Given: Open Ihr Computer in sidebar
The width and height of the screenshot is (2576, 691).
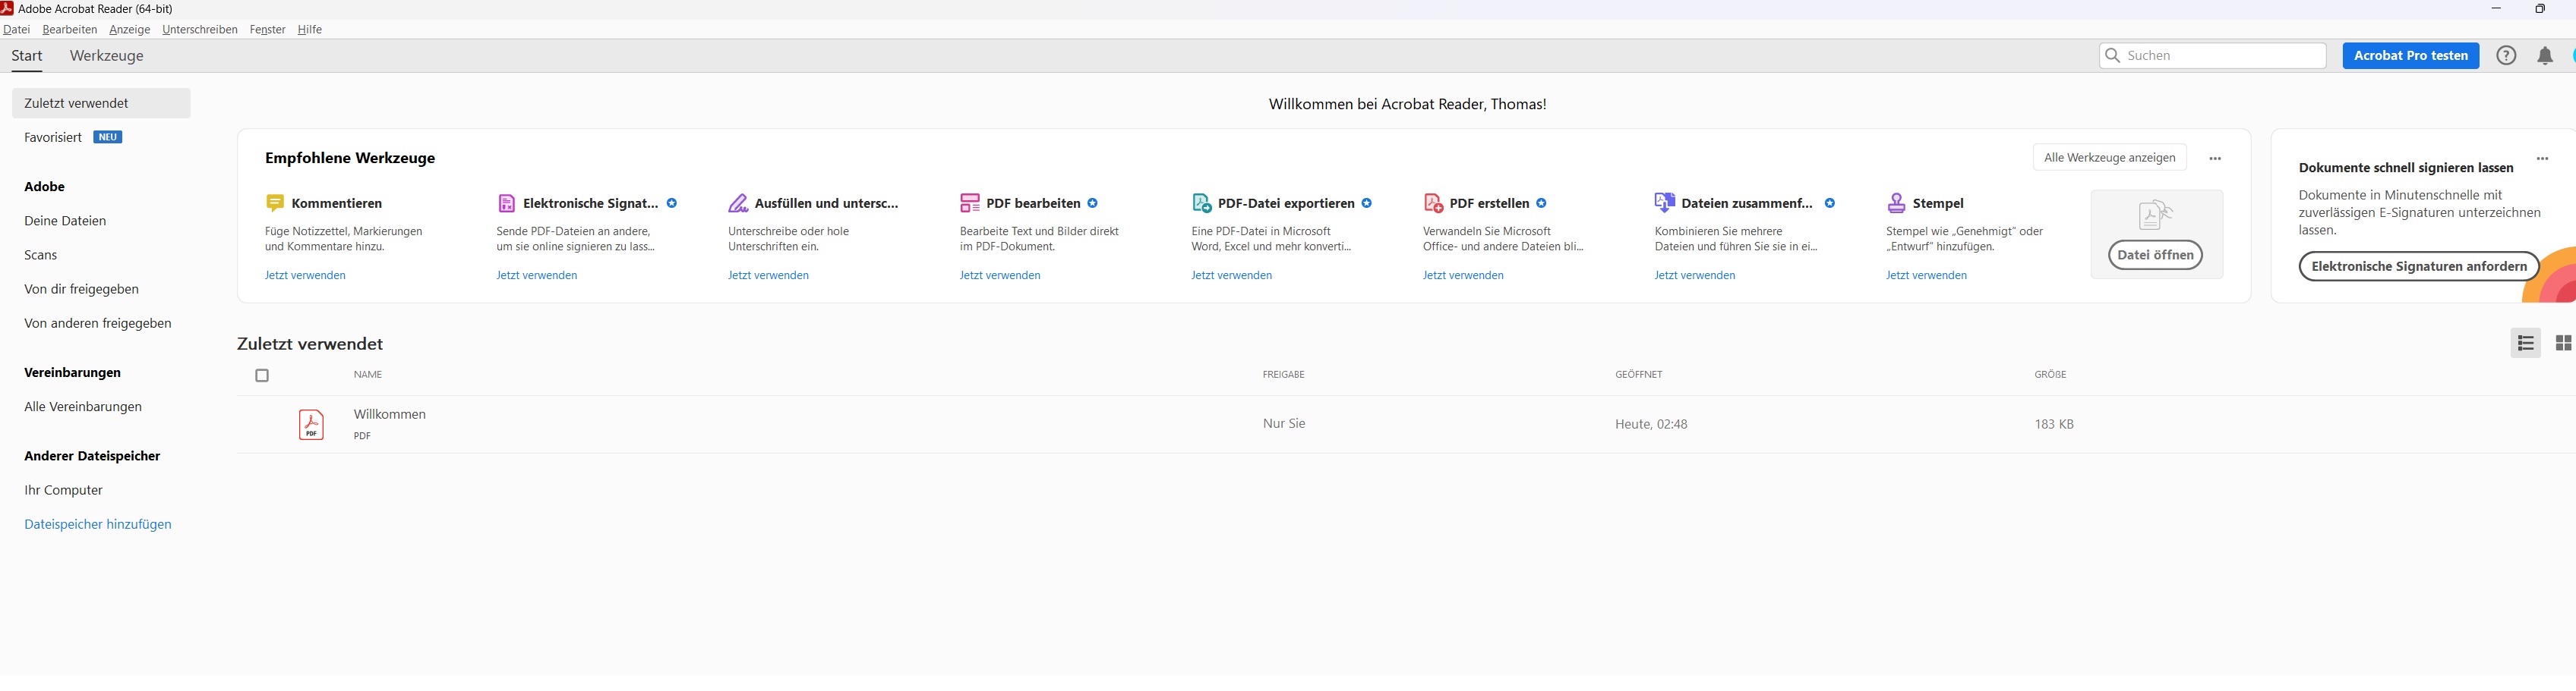Looking at the screenshot, I should coord(64,490).
